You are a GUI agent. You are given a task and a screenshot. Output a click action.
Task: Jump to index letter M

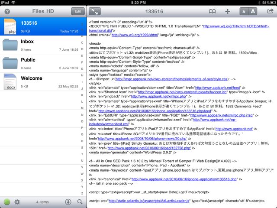[82, 108]
